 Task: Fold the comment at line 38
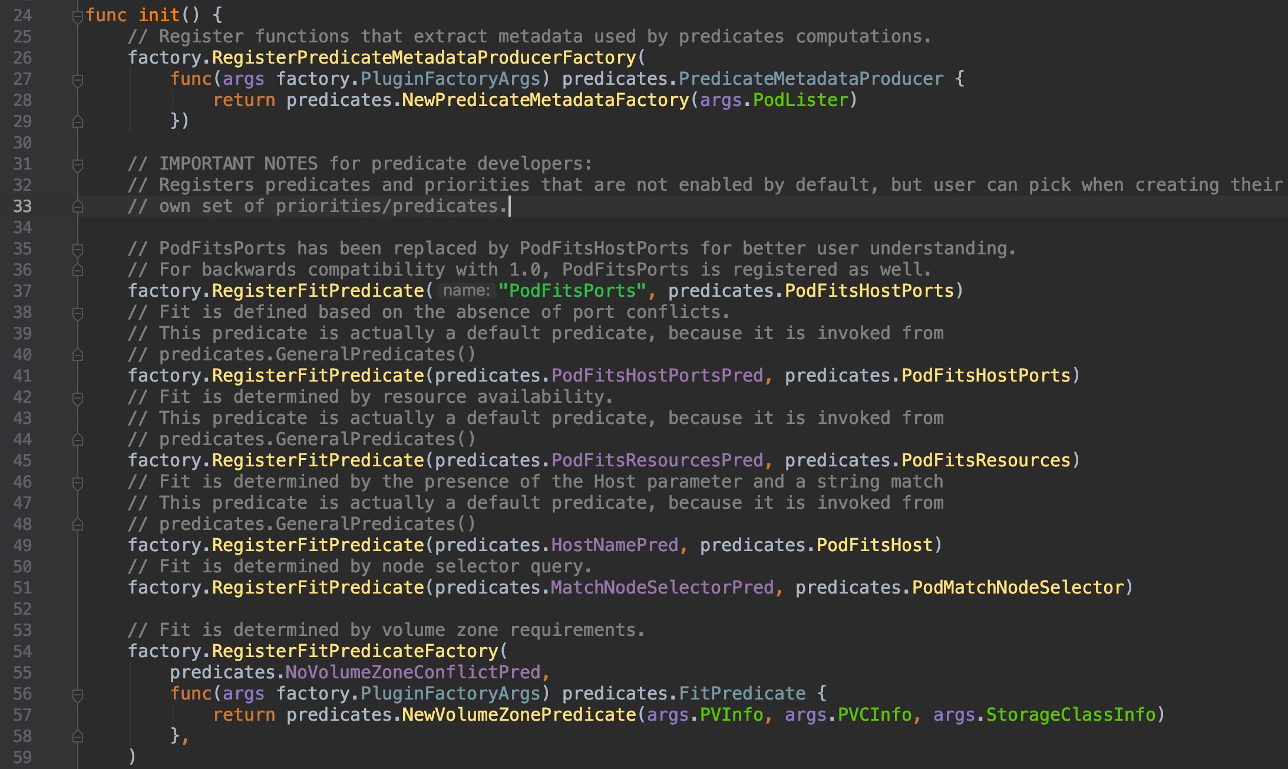pos(77,313)
